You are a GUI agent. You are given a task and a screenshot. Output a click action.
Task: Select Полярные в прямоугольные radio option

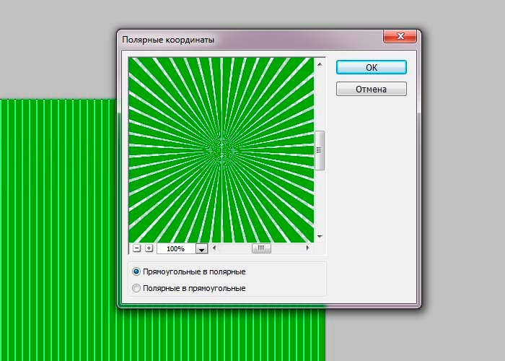click(x=137, y=288)
